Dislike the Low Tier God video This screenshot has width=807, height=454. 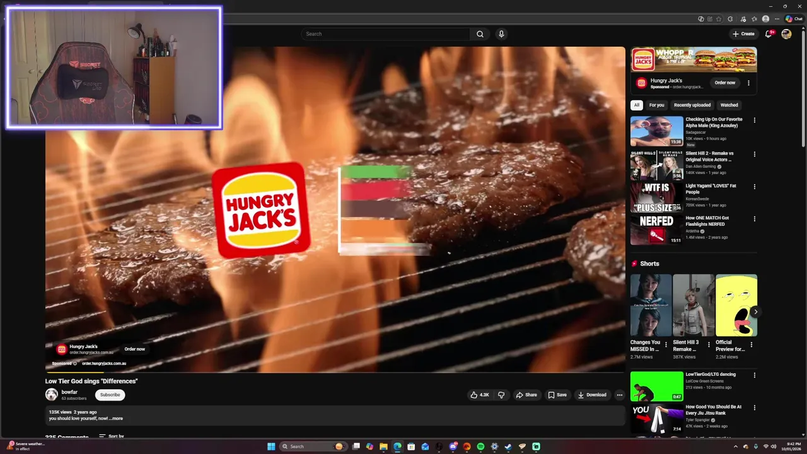click(x=501, y=395)
